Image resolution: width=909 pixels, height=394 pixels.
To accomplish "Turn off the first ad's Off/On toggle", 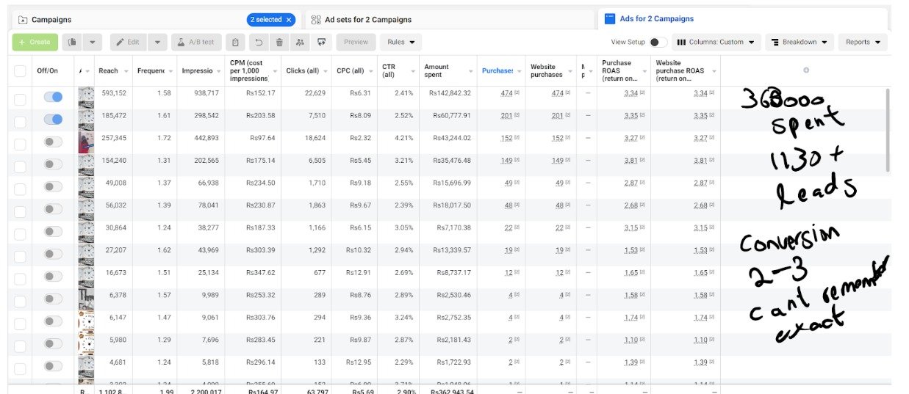I will pos(53,97).
